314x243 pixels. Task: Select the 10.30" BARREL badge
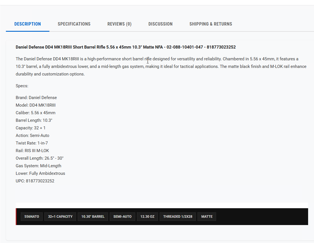point(93,216)
